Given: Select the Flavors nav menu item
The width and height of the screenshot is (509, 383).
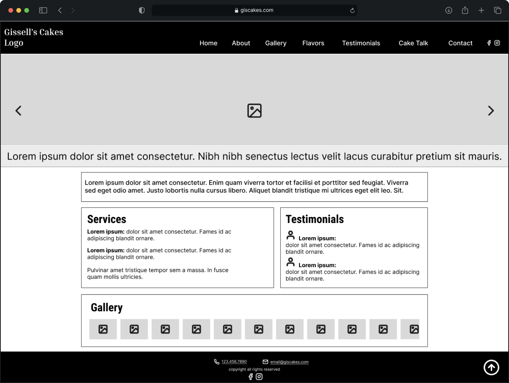Looking at the screenshot, I should click(x=313, y=43).
